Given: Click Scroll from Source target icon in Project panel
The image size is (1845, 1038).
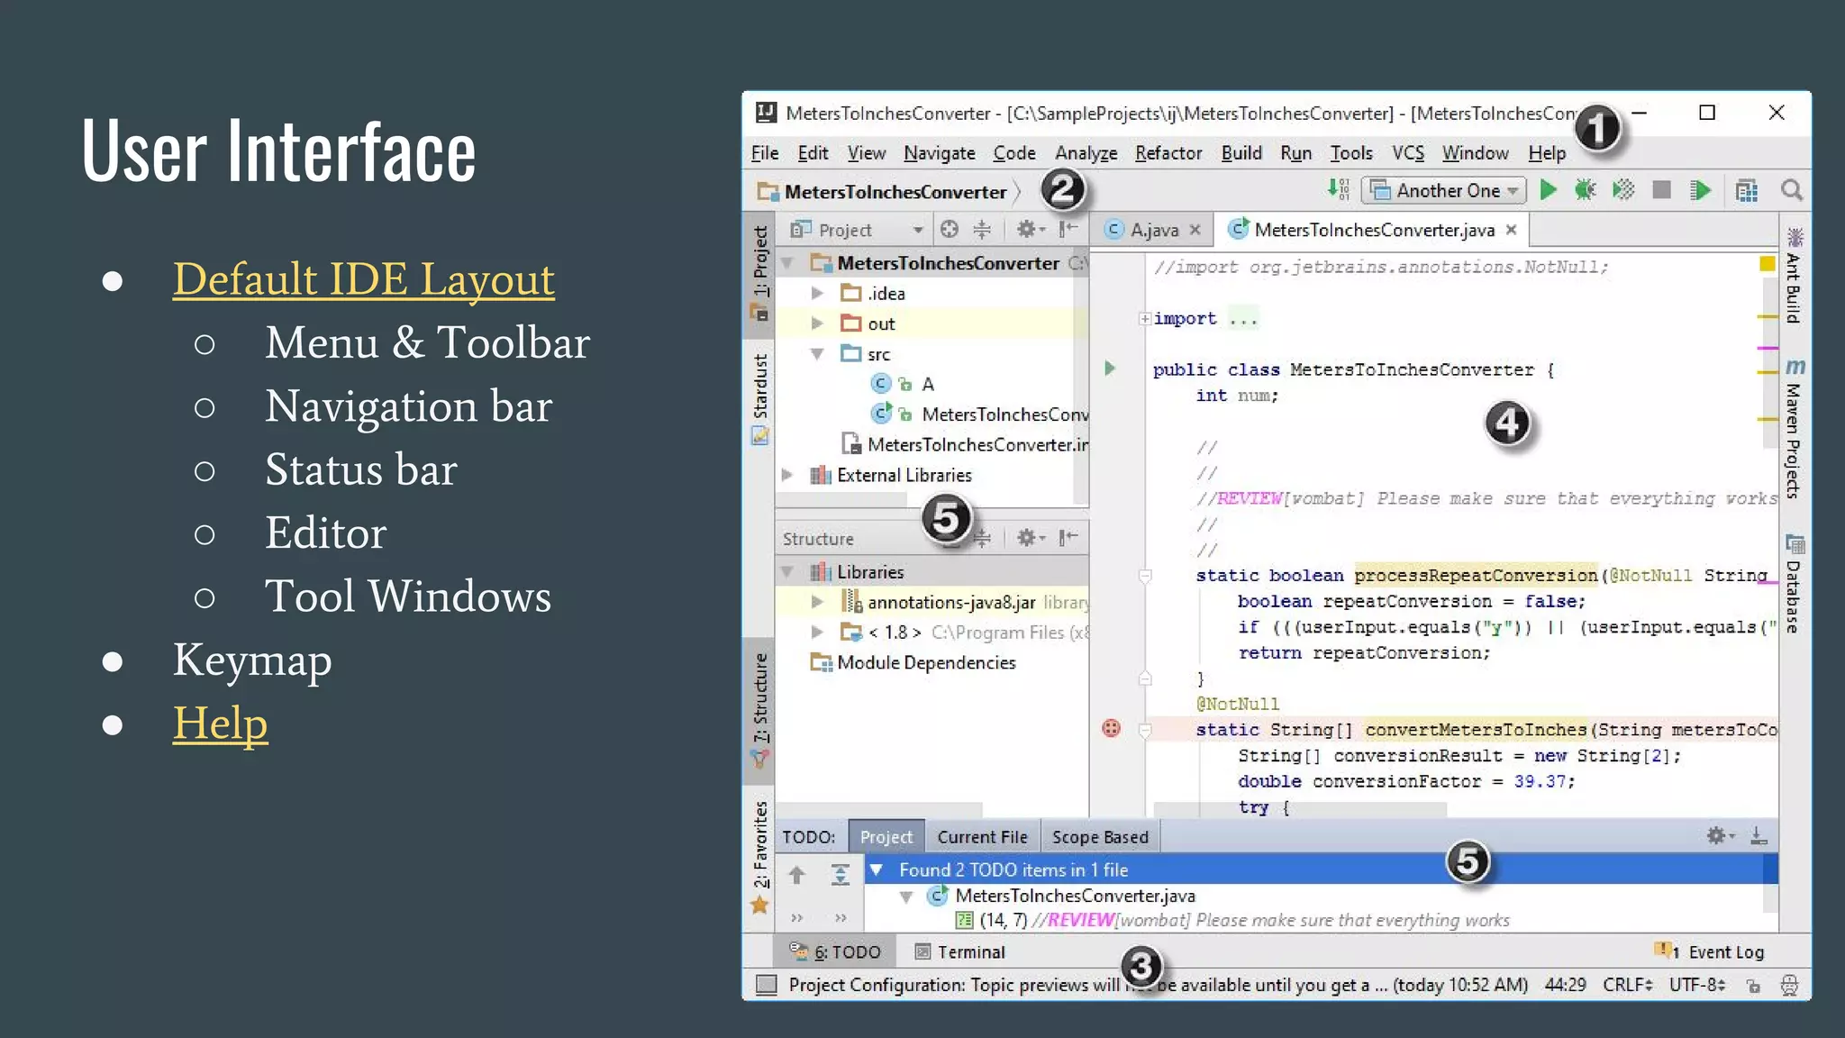Looking at the screenshot, I should point(949,229).
